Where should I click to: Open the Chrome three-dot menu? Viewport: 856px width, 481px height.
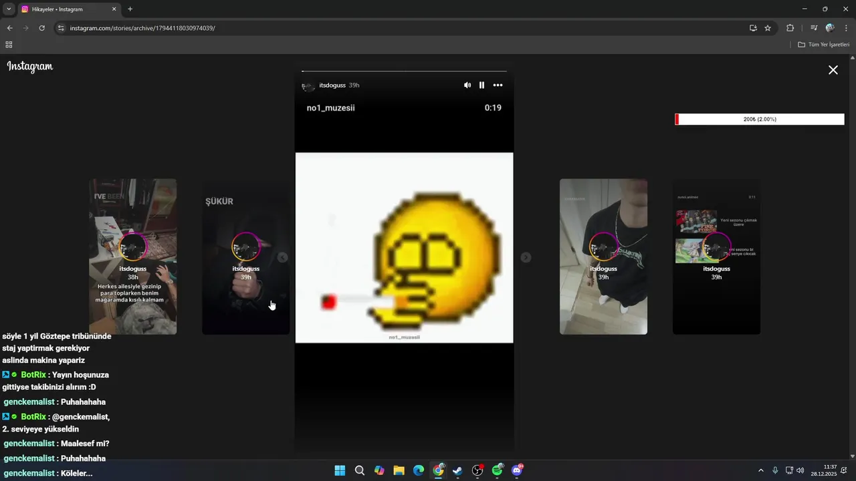click(x=847, y=28)
